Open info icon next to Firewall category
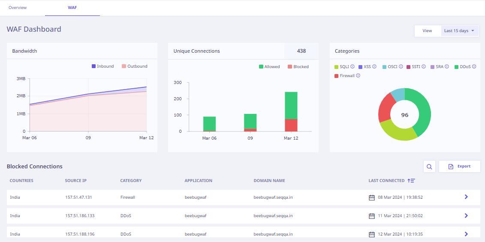The width and height of the screenshot is (485, 242). 358,75
